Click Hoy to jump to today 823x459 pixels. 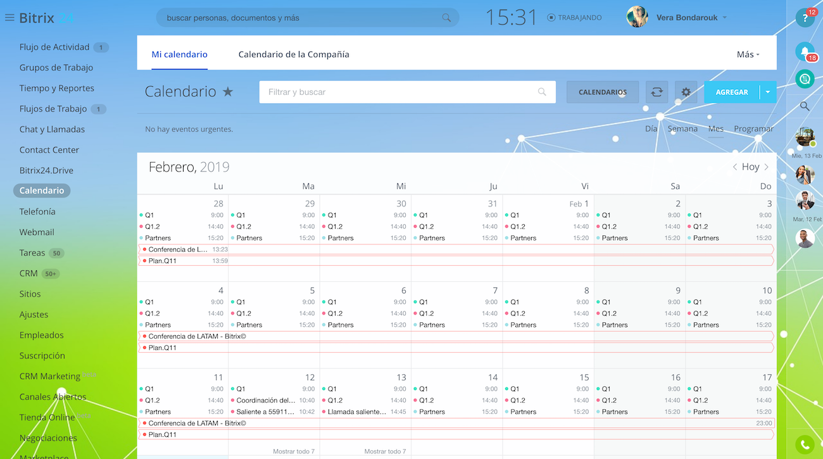coord(750,167)
